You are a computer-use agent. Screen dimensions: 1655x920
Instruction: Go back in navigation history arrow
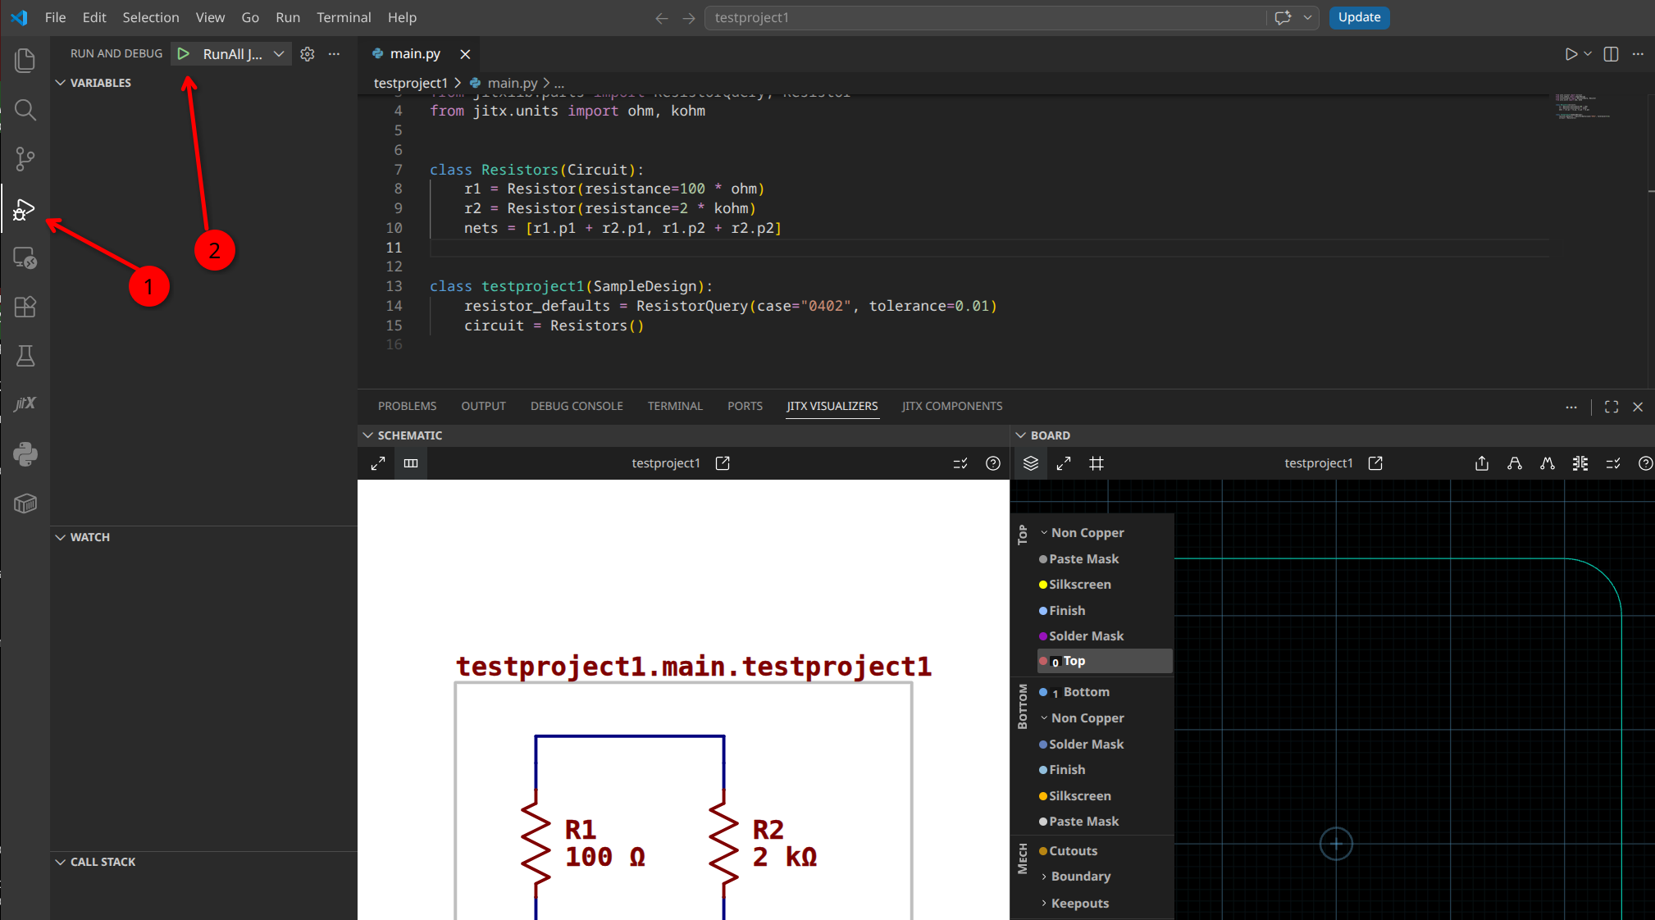[661, 18]
